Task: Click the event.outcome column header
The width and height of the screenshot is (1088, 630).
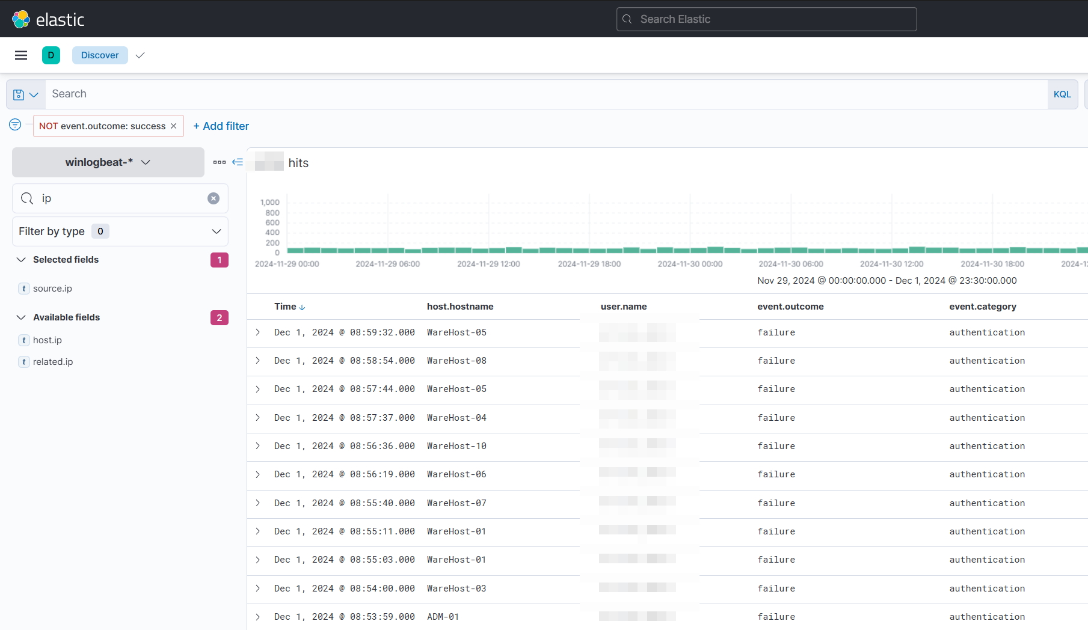Action: click(790, 307)
